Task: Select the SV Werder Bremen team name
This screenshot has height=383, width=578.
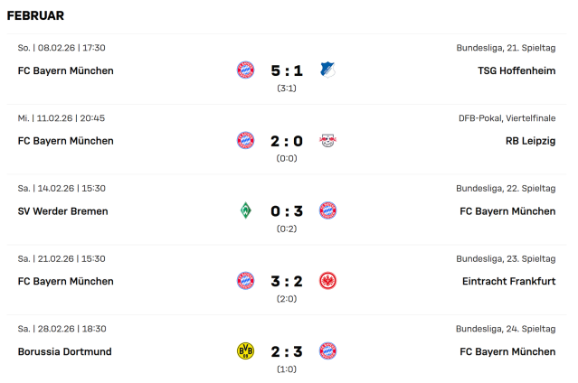Action: pos(62,211)
